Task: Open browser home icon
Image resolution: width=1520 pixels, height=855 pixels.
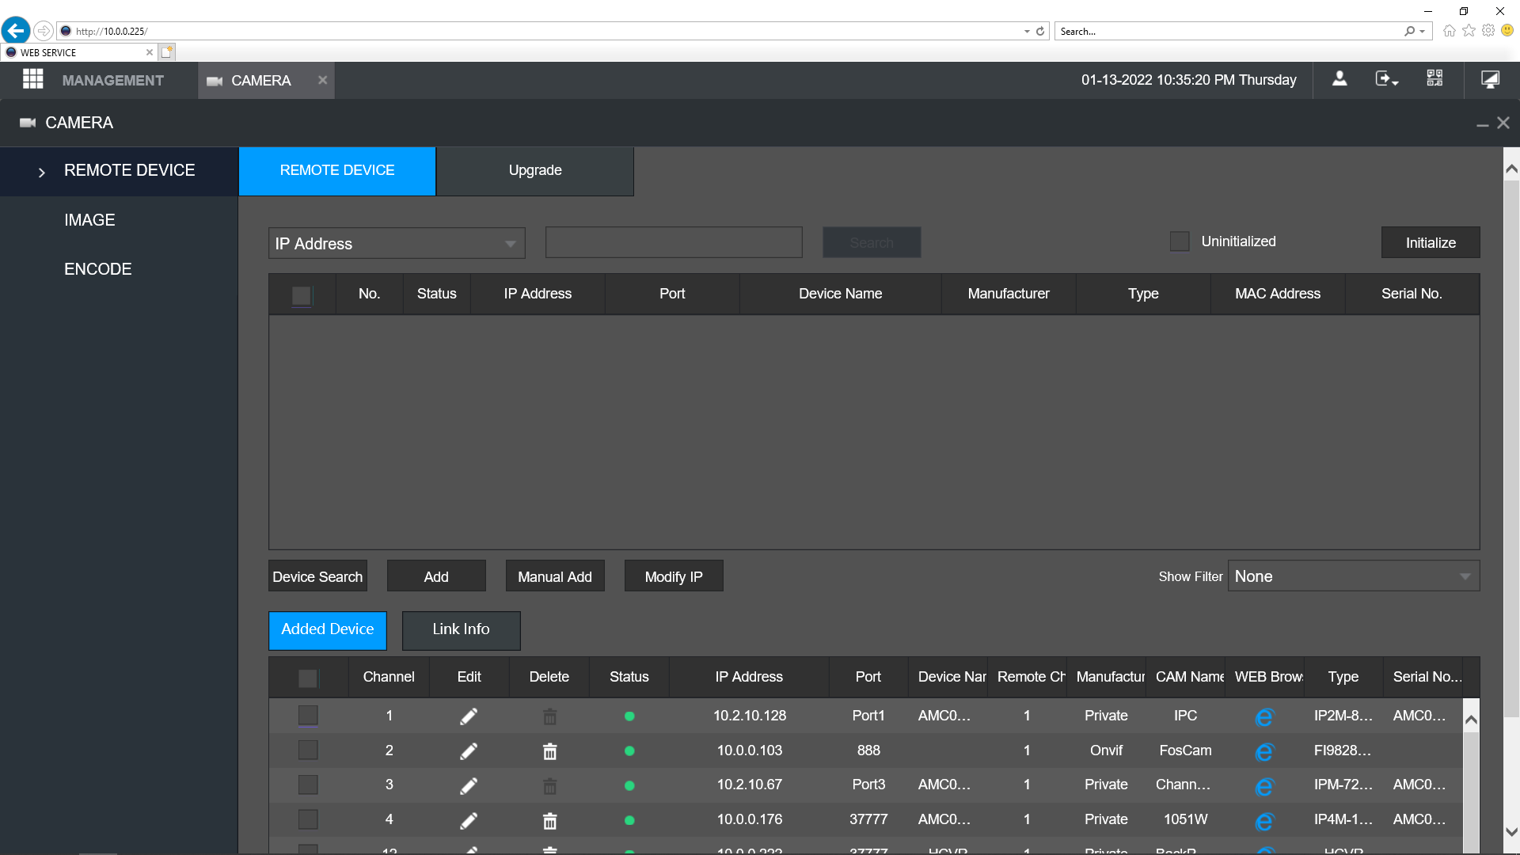Action: point(1449,31)
